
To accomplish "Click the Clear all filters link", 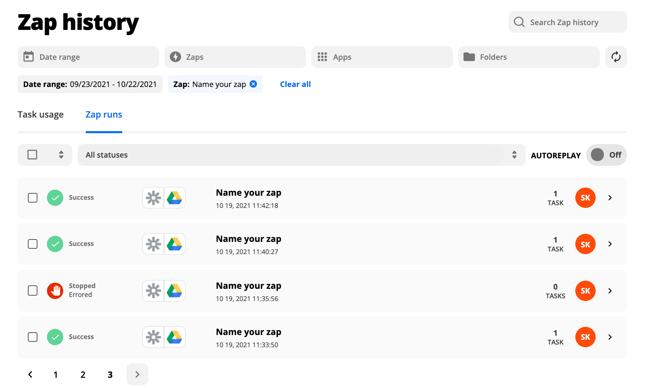I will 295,84.
